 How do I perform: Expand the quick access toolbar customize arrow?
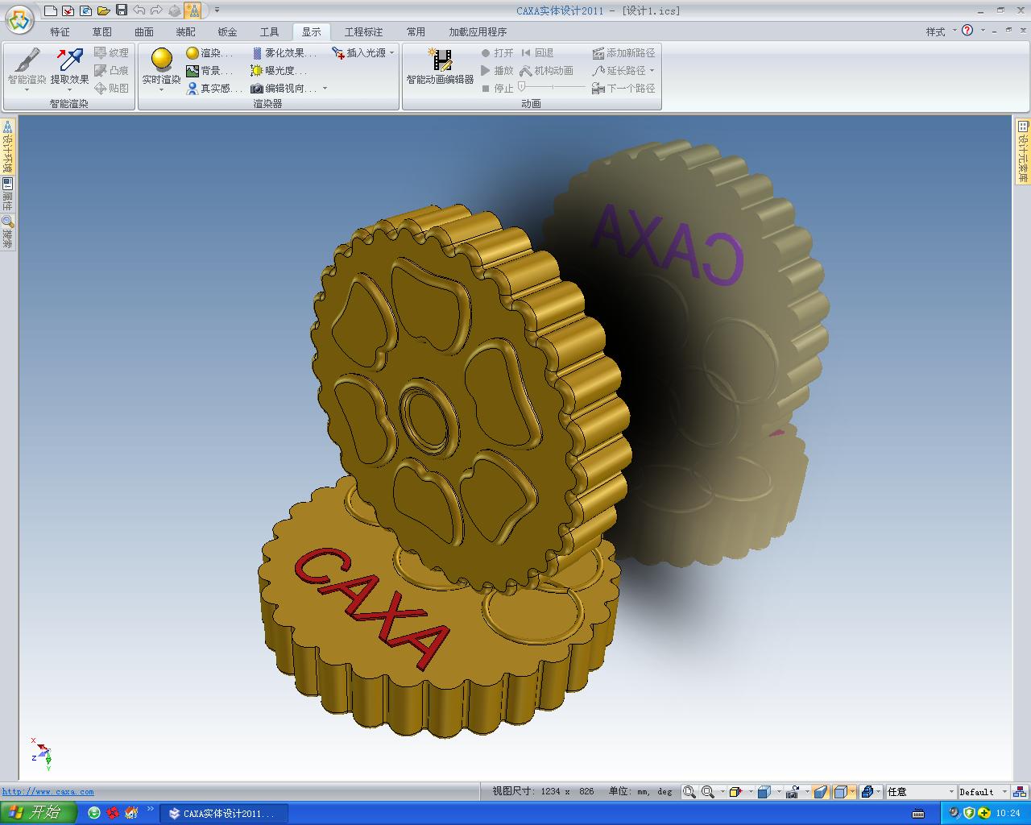(x=217, y=10)
